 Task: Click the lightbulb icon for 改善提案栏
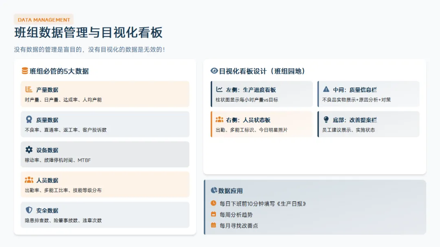point(326,120)
